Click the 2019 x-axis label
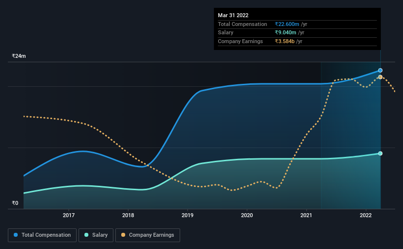 (188, 215)
